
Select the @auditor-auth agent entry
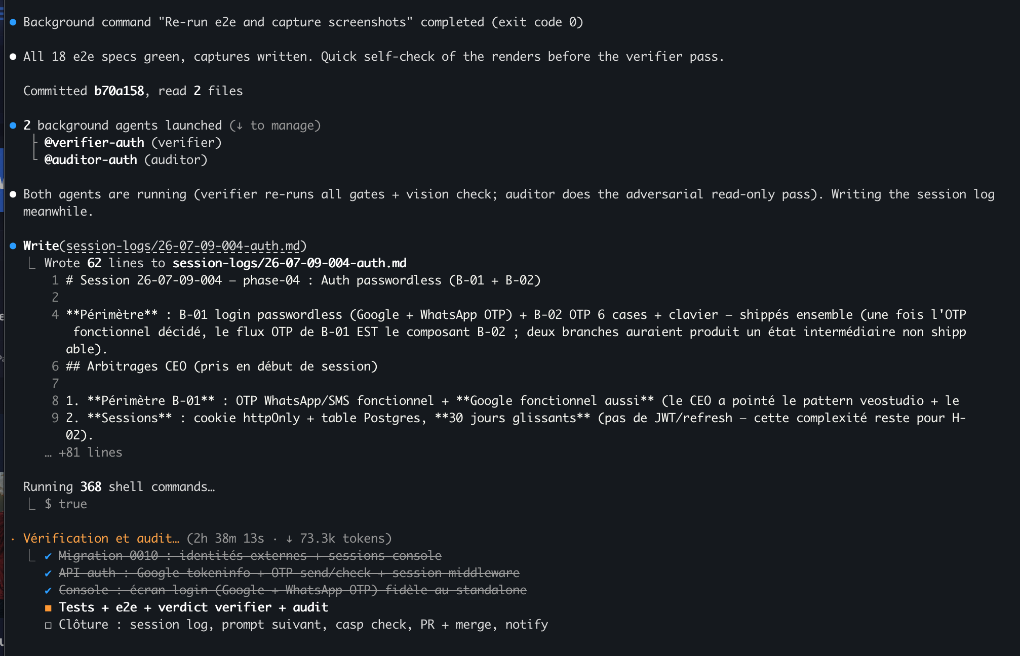(x=91, y=160)
